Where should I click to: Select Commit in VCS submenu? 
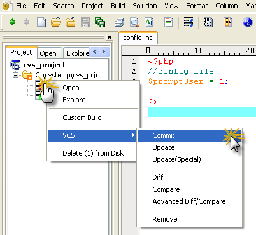(x=189, y=135)
